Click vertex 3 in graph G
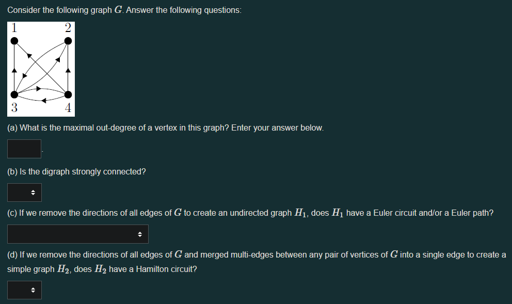 tap(14, 94)
